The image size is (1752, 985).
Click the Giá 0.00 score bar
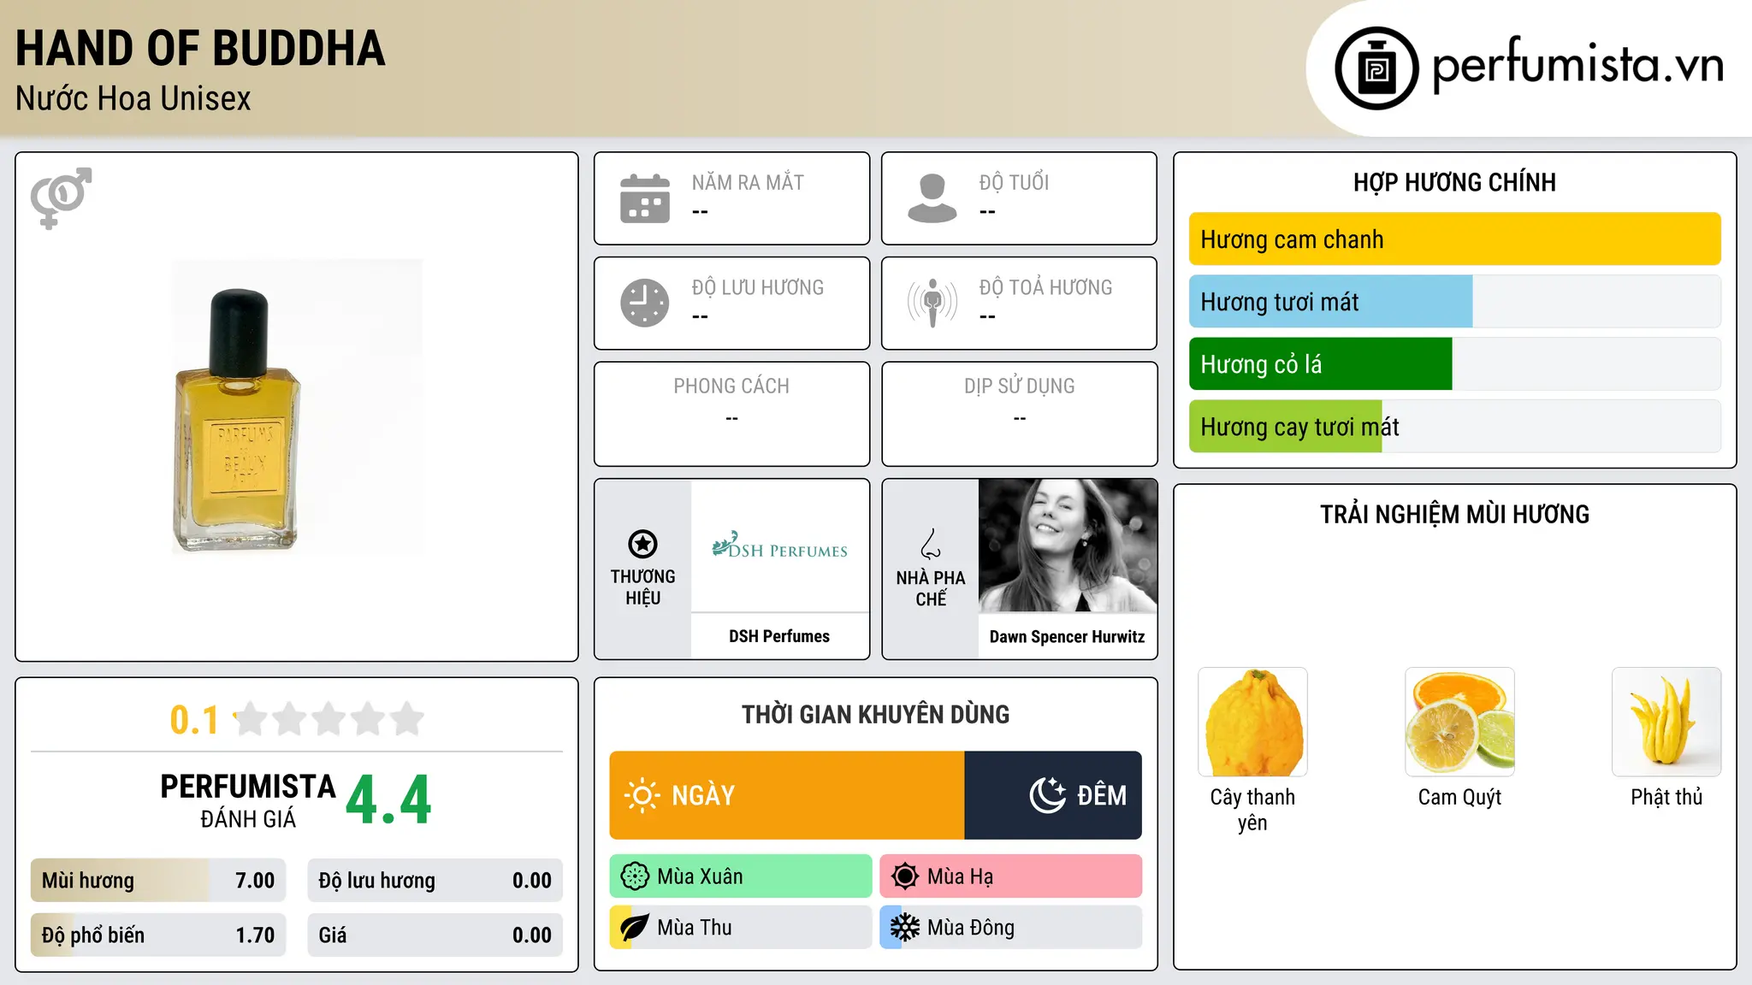pyautogui.click(x=435, y=935)
